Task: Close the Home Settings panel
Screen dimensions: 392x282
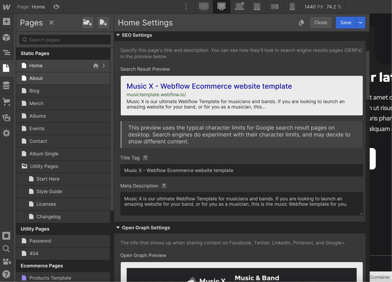Action: tap(320, 23)
